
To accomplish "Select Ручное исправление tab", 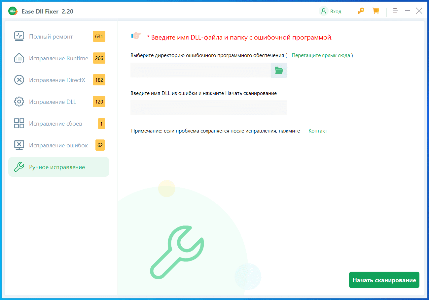I will pyautogui.click(x=59, y=167).
